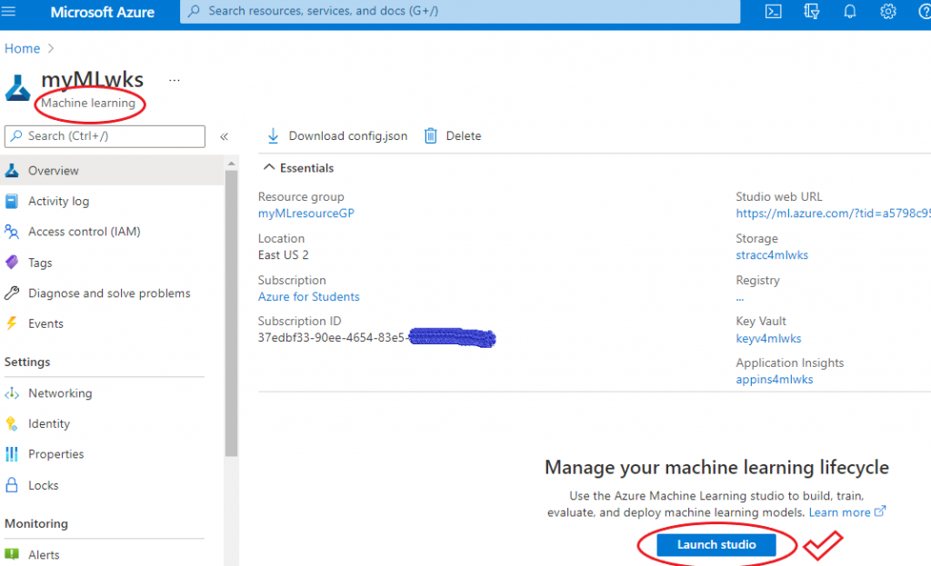Click the Microsoft Azure logo text
The image size is (931, 566).
coord(102,12)
